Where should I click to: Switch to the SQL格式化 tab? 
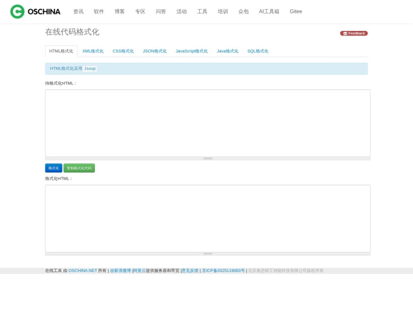pos(258,51)
